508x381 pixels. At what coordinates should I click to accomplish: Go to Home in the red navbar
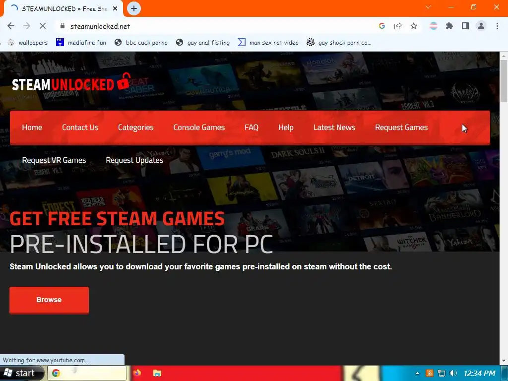[32, 127]
